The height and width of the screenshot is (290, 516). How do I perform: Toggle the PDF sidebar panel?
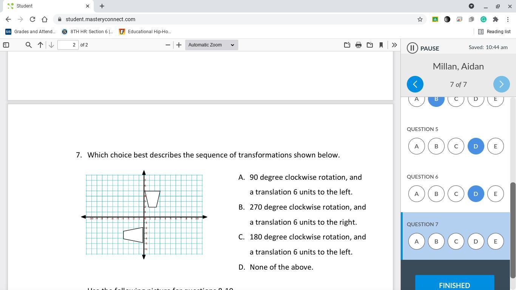pos(6,45)
